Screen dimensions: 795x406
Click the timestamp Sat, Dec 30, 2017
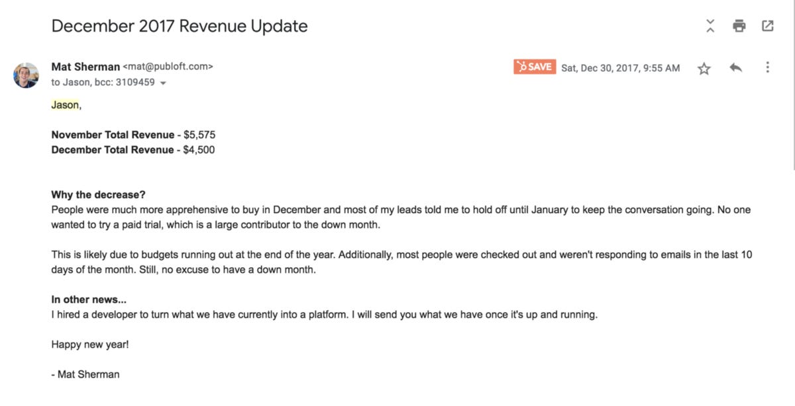pyautogui.click(x=620, y=67)
